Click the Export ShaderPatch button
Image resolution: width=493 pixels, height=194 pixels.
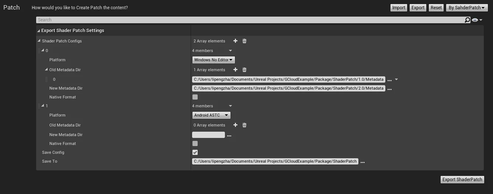(x=462, y=180)
